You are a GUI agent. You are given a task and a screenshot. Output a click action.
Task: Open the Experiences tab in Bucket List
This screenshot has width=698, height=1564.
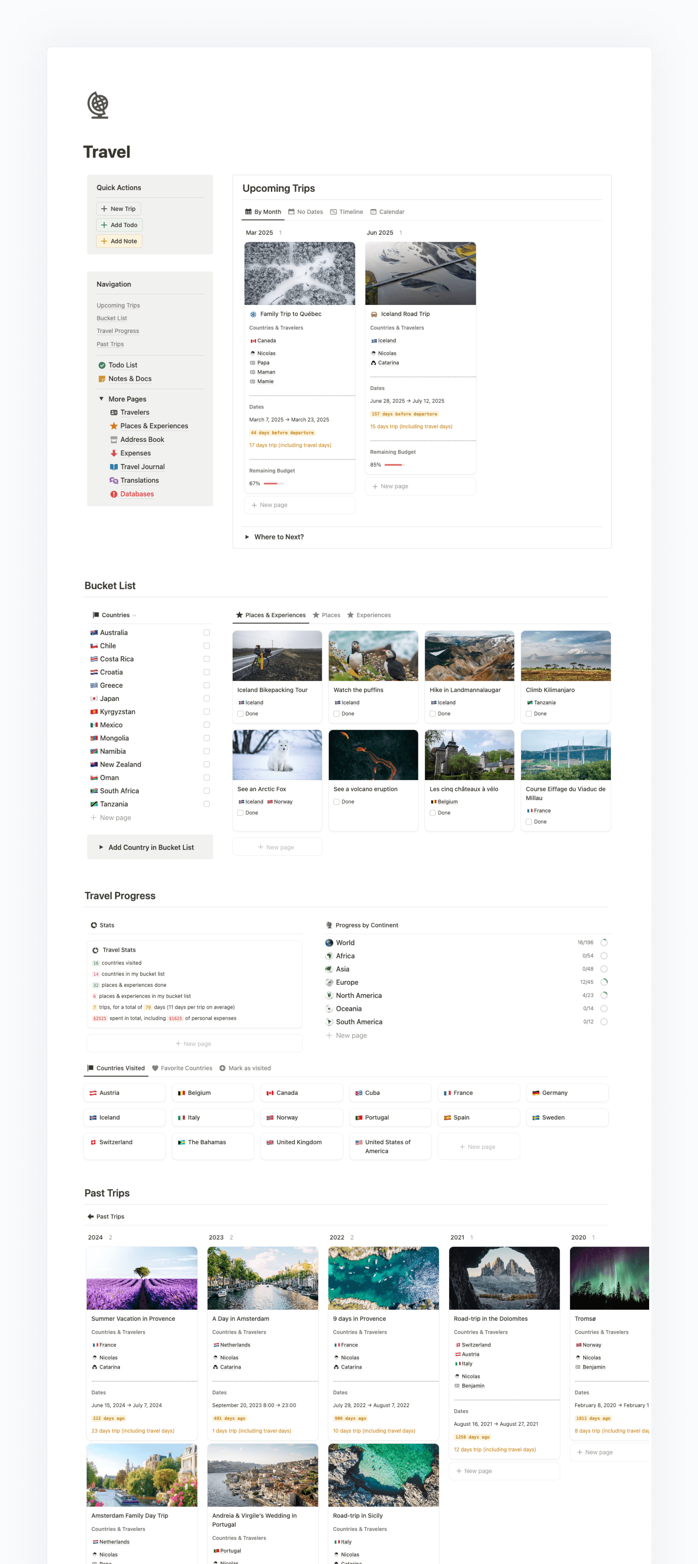(369, 615)
